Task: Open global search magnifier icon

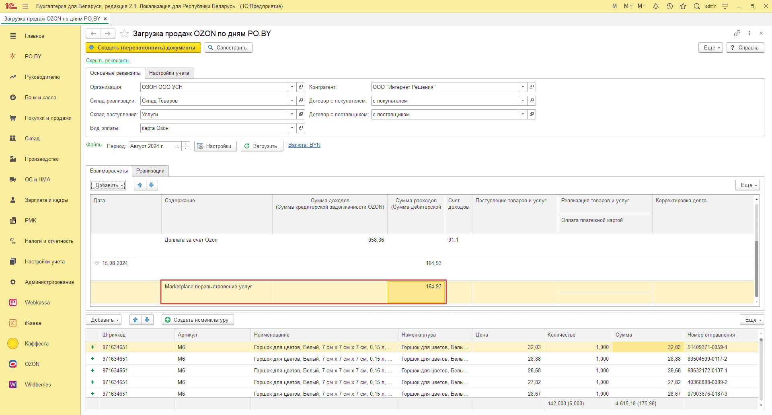Action: click(697, 6)
